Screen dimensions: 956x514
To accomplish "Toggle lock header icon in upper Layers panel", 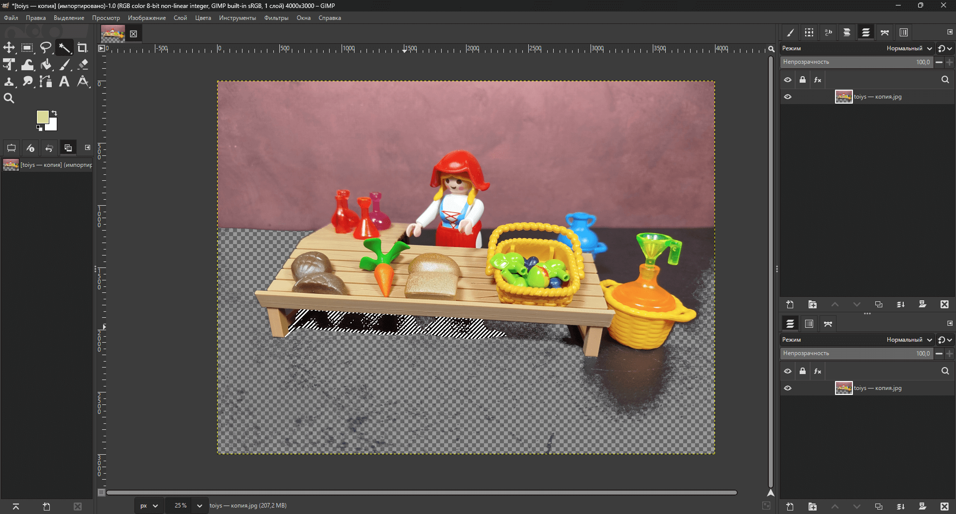I will 803,80.
